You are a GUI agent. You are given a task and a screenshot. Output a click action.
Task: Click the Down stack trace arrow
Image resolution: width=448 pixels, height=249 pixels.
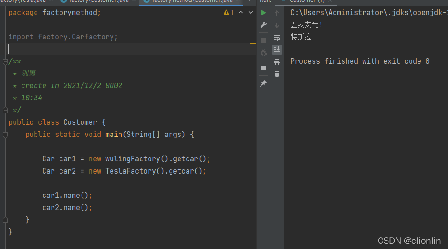(277, 25)
